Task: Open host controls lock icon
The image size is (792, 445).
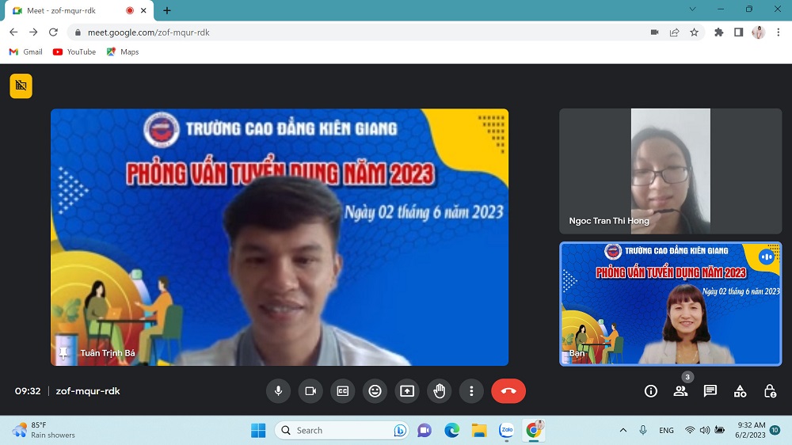Action: point(770,390)
